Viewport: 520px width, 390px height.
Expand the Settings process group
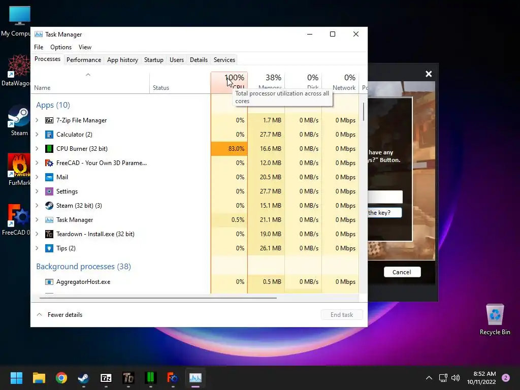coord(37,191)
